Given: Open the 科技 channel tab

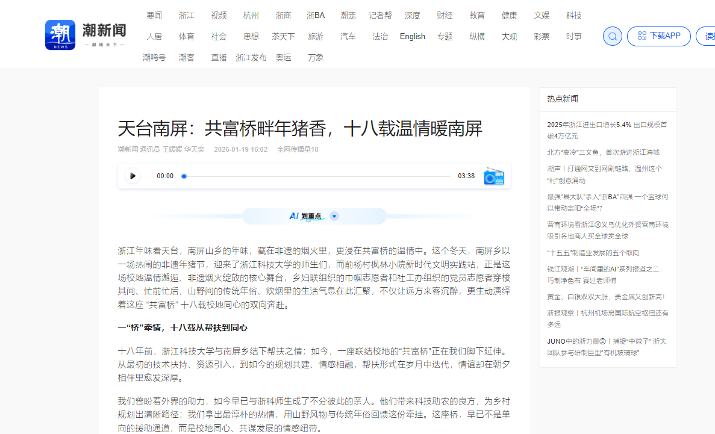Looking at the screenshot, I should click(x=573, y=16).
